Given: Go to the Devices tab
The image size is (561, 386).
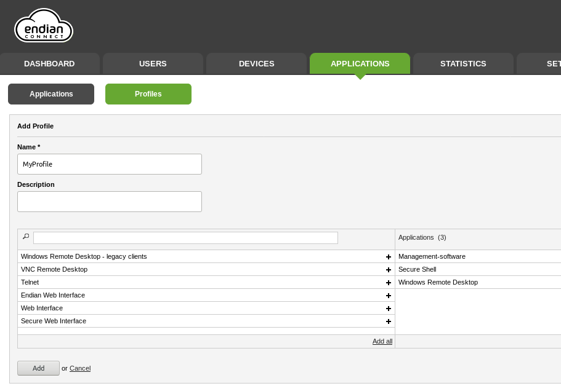Looking at the screenshot, I should coord(256,63).
